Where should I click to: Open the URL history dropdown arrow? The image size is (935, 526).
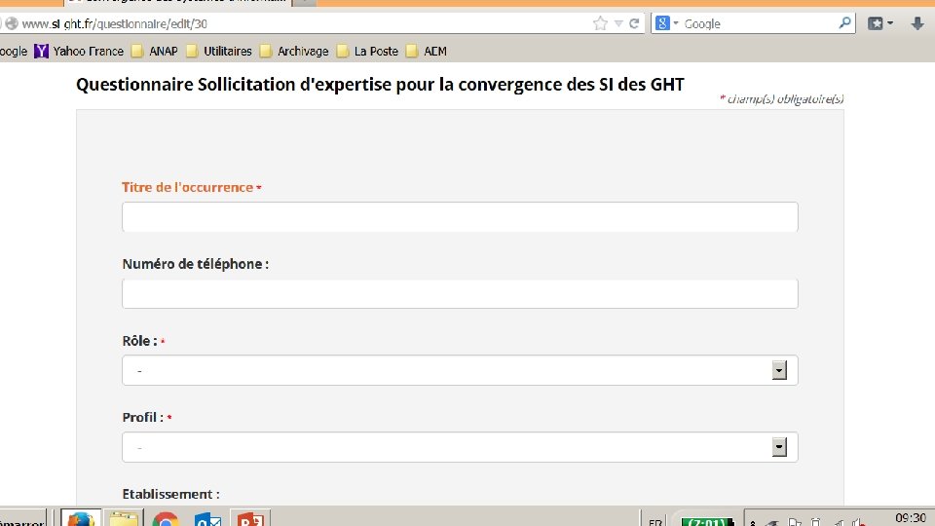point(618,23)
